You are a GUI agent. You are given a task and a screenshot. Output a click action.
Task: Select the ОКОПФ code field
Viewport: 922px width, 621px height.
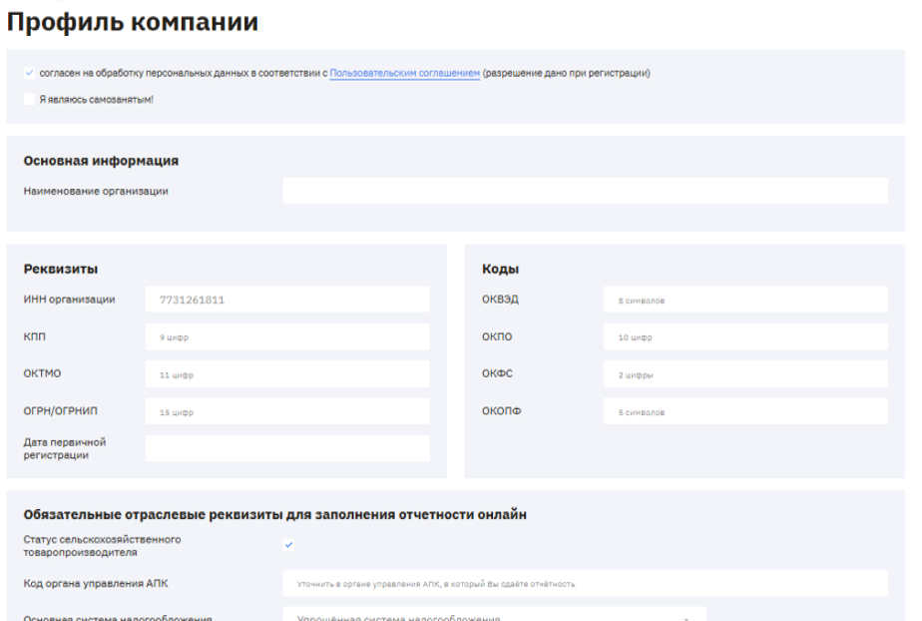(744, 411)
